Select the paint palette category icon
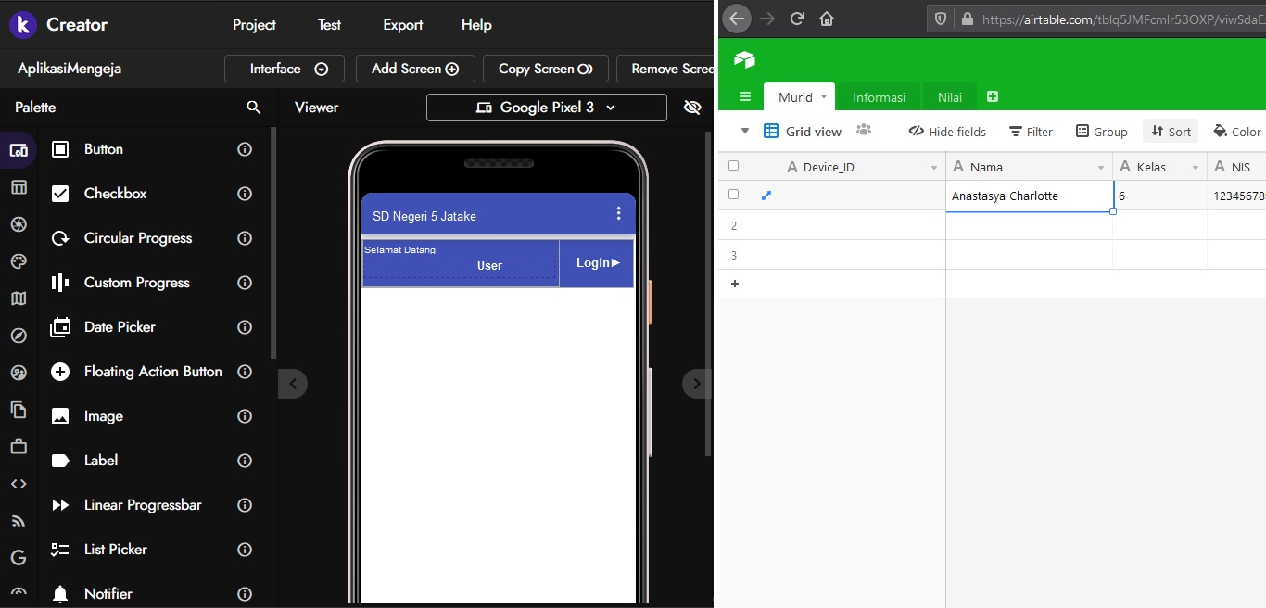1266x608 pixels. click(x=19, y=261)
